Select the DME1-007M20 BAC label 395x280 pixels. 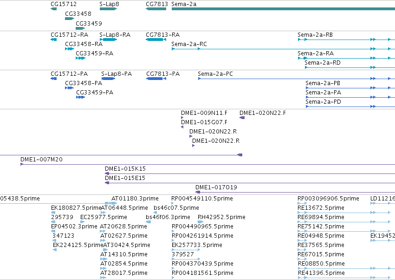pyautogui.click(x=42, y=160)
